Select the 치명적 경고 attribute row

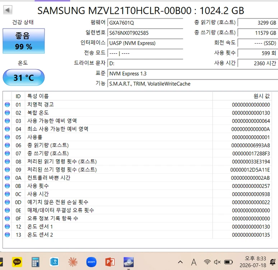[x=137, y=104]
